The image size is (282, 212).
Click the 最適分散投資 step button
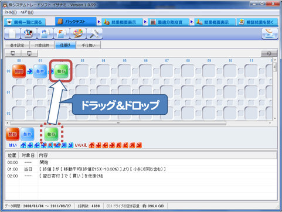click(168, 22)
